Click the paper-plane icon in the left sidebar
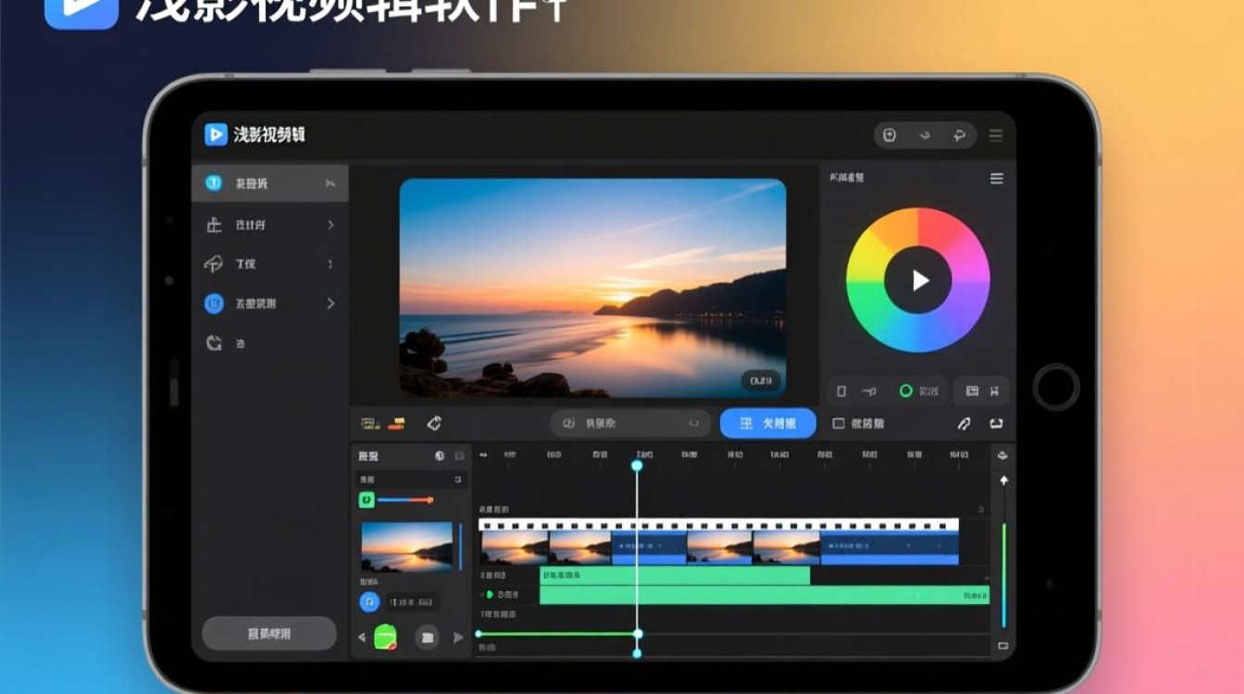The image size is (1244, 694). 213,264
